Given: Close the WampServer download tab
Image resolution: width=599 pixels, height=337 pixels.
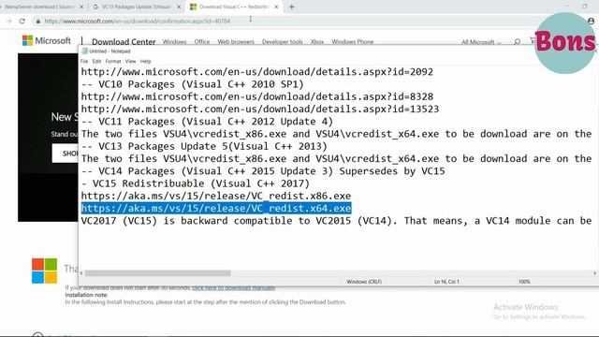Looking at the screenshot, I should 81,7.
